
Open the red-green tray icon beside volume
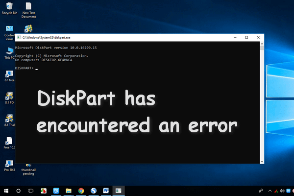(x=276, y=191)
